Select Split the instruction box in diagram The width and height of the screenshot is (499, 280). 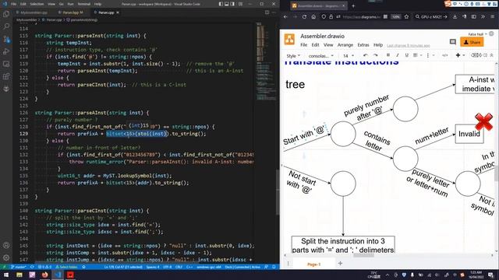click(x=343, y=245)
